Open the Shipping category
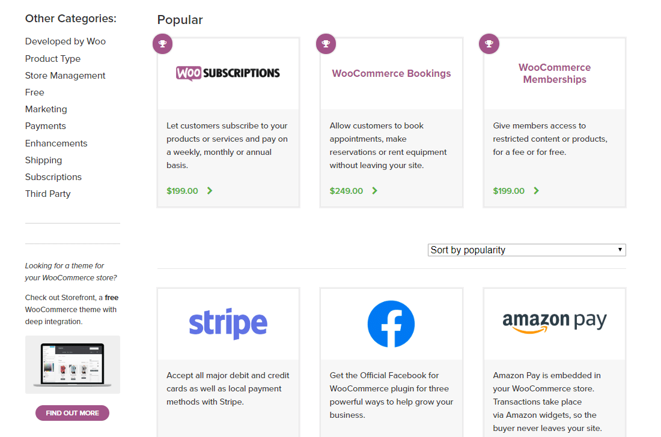 pos(43,160)
